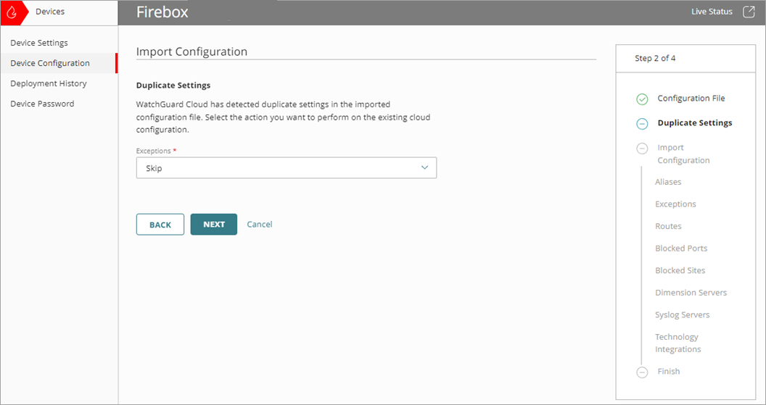Image resolution: width=766 pixels, height=405 pixels.
Task: Click Dimension Servers in the step list
Action: point(691,293)
